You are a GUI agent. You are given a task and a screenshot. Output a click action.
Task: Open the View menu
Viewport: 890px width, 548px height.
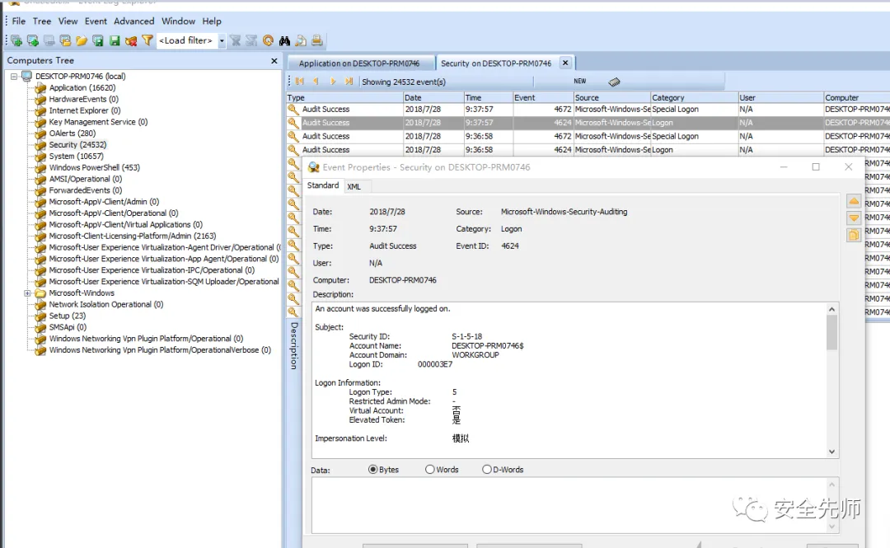click(68, 21)
